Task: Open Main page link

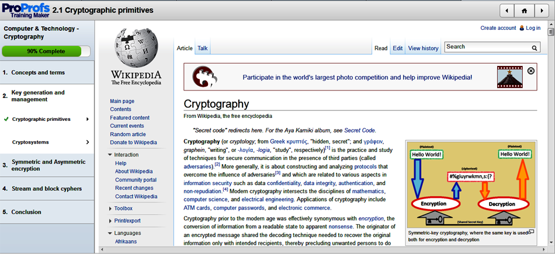Action: [x=122, y=101]
